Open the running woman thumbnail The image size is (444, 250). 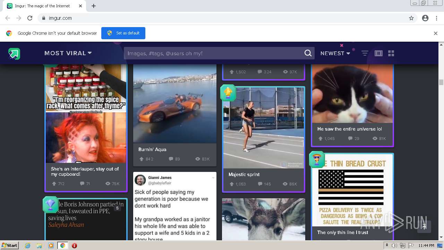pyautogui.click(x=264, y=128)
